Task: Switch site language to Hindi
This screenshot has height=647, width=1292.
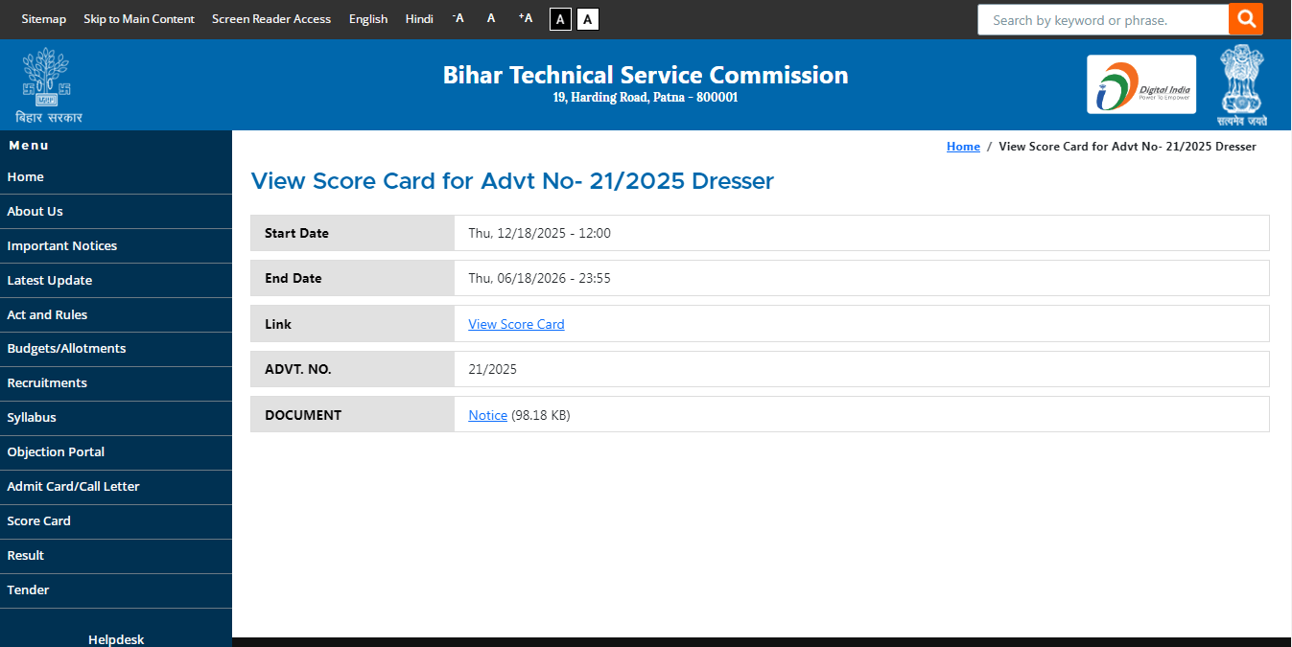Action: tap(418, 18)
